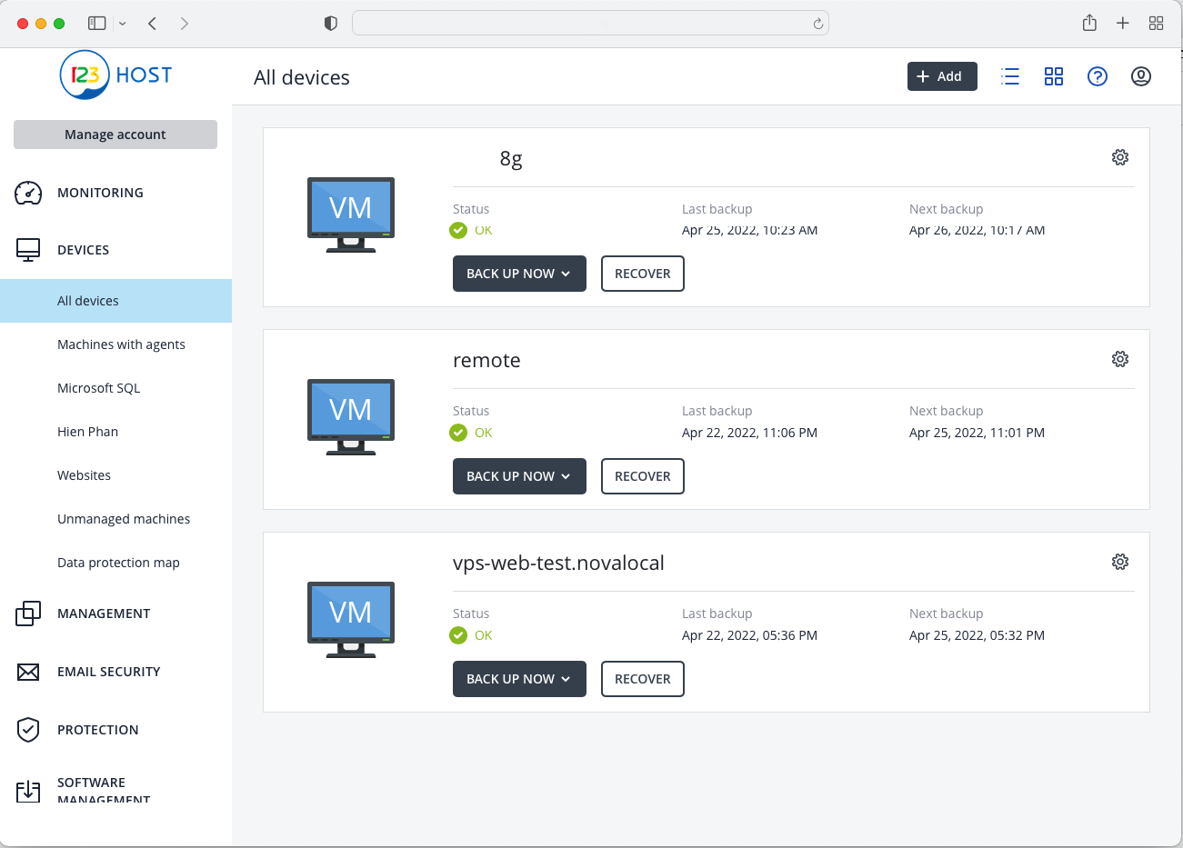Expand BACK UP NOW dropdown for 8g
1183x848 pixels.
(x=519, y=274)
